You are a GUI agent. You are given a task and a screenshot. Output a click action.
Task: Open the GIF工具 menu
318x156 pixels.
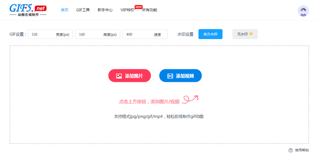coord(83,10)
